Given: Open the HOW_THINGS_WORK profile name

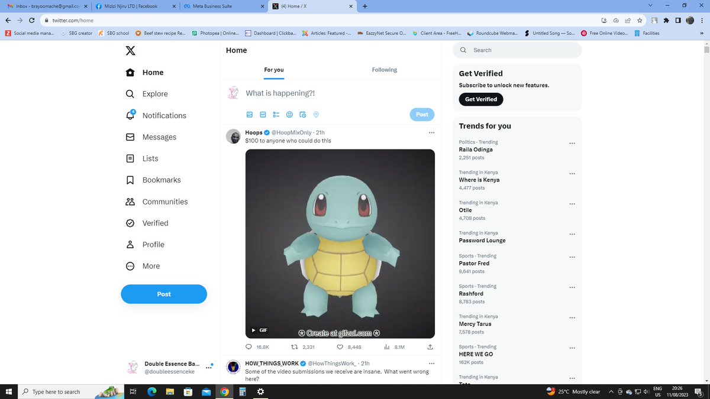Looking at the screenshot, I should (x=272, y=363).
